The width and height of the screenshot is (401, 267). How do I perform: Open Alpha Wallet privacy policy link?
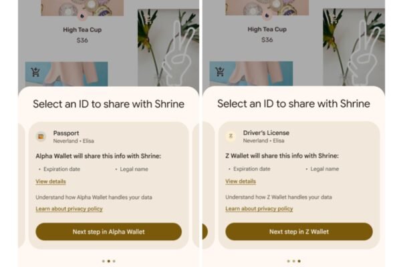click(69, 209)
